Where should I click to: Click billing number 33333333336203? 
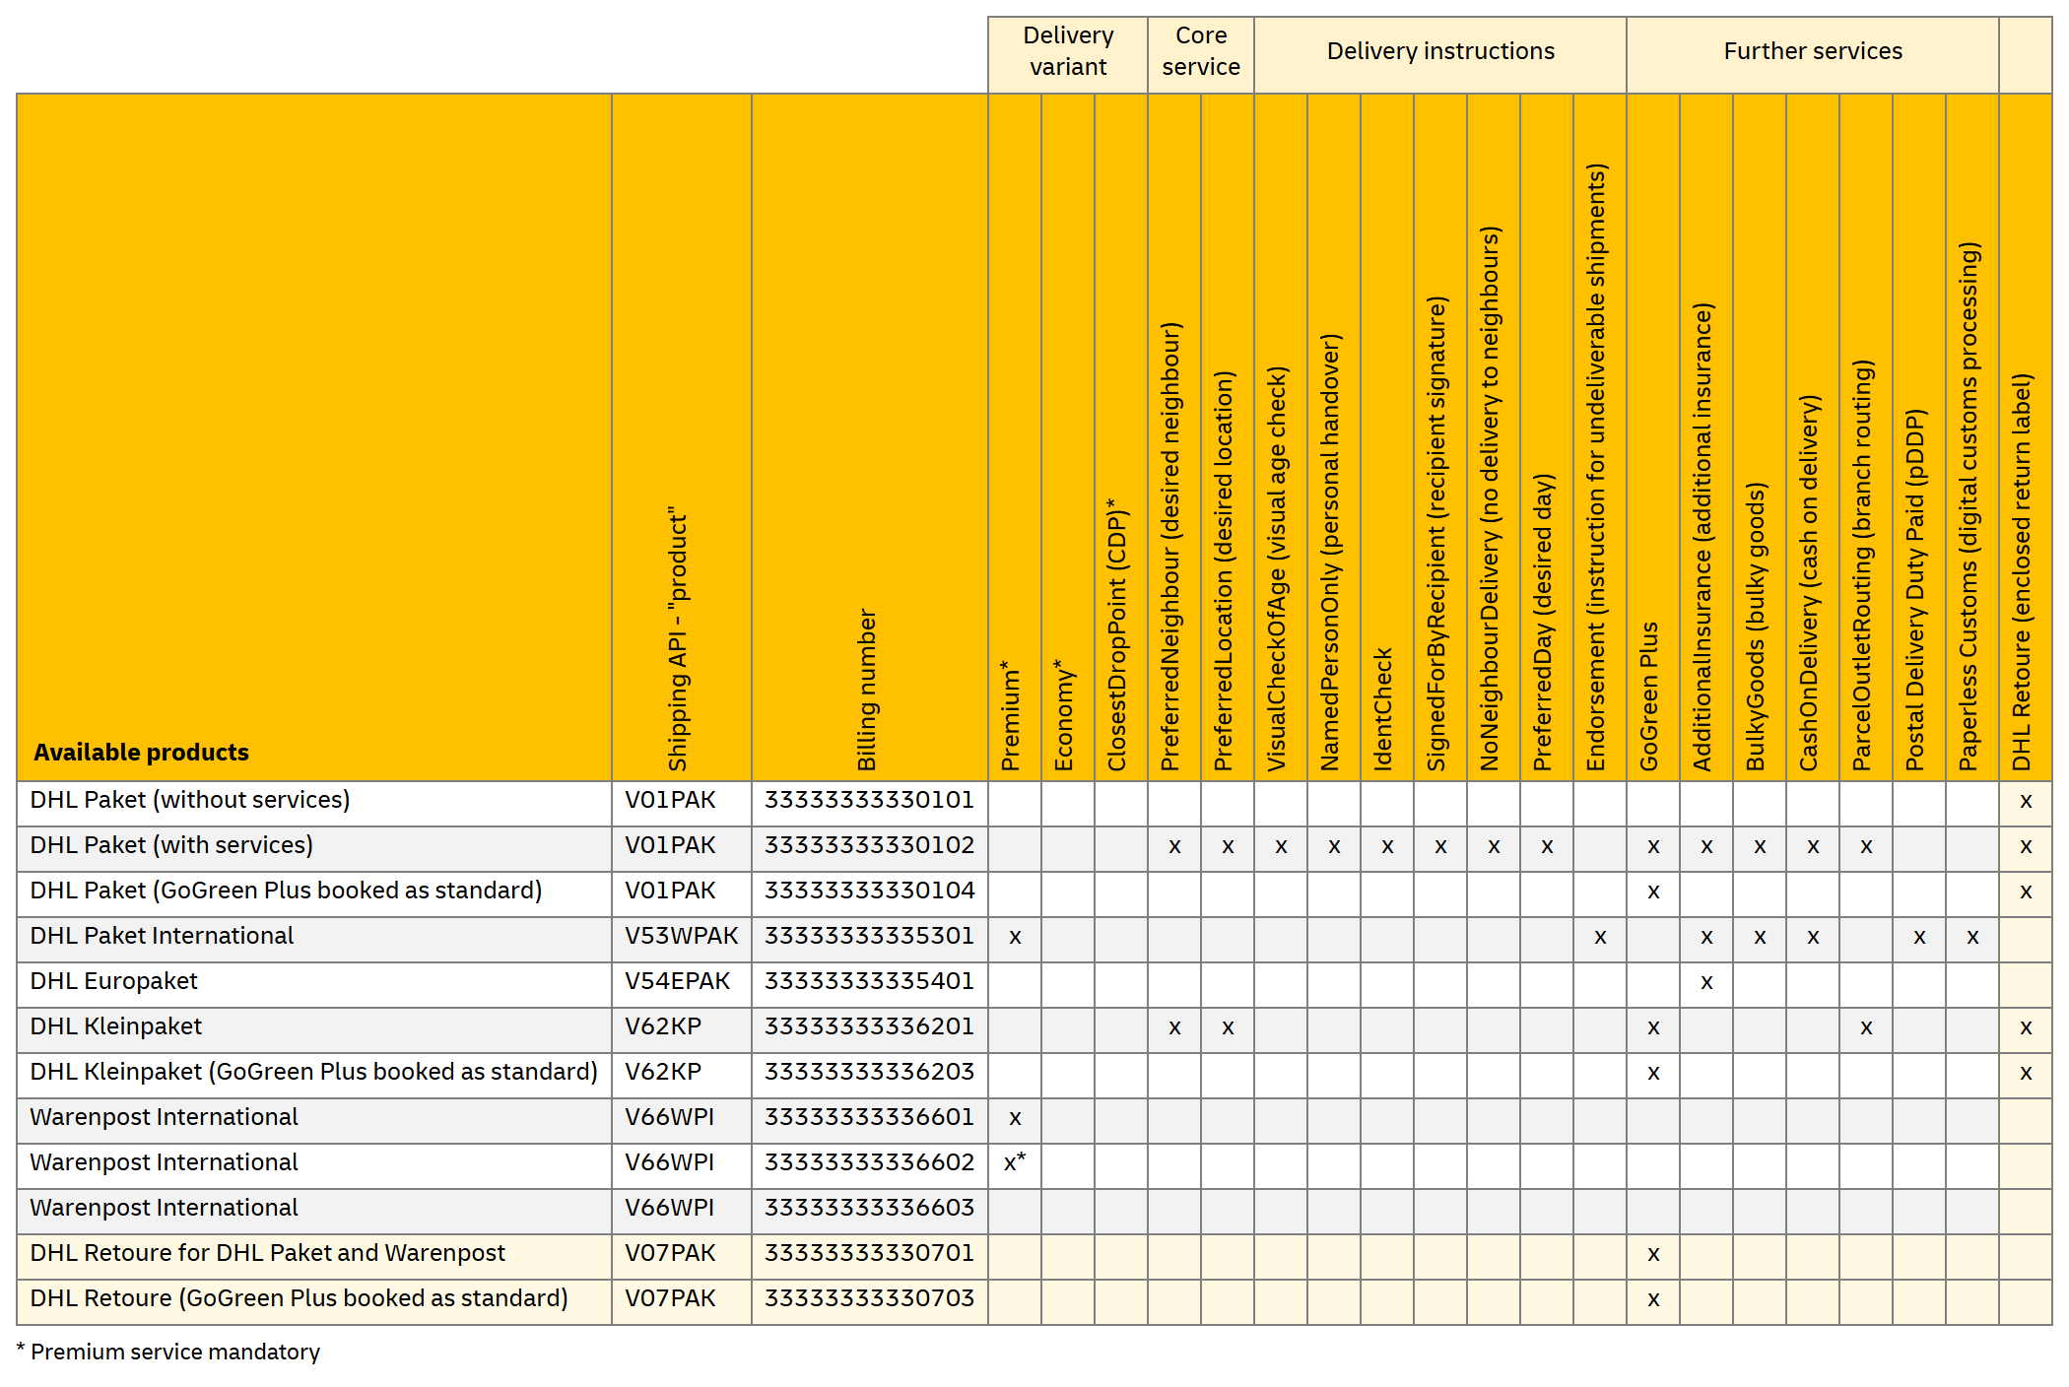point(869,1072)
